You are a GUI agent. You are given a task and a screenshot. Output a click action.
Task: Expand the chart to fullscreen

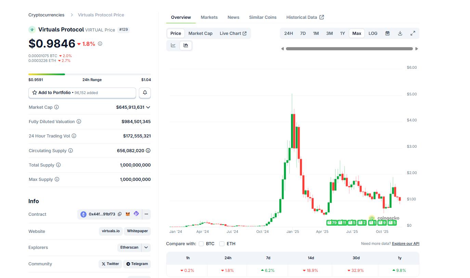click(x=413, y=34)
